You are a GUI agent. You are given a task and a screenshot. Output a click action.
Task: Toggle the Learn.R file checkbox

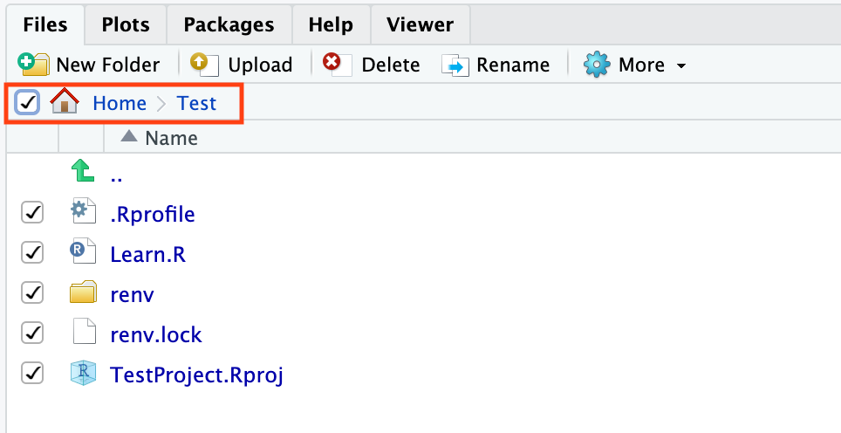click(x=32, y=253)
